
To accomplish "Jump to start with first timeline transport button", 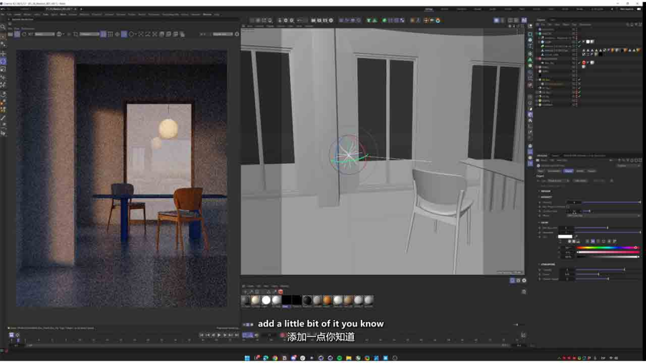I will click(x=201, y=335).
